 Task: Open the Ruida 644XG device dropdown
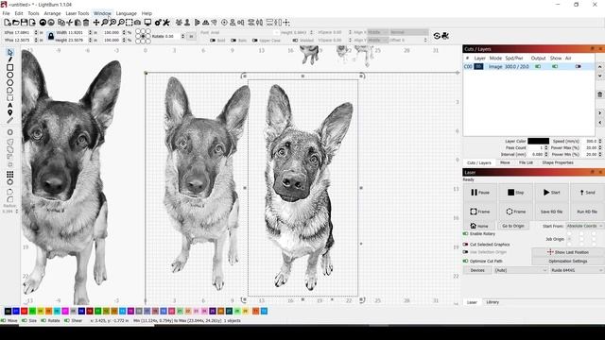click(577, 270)
